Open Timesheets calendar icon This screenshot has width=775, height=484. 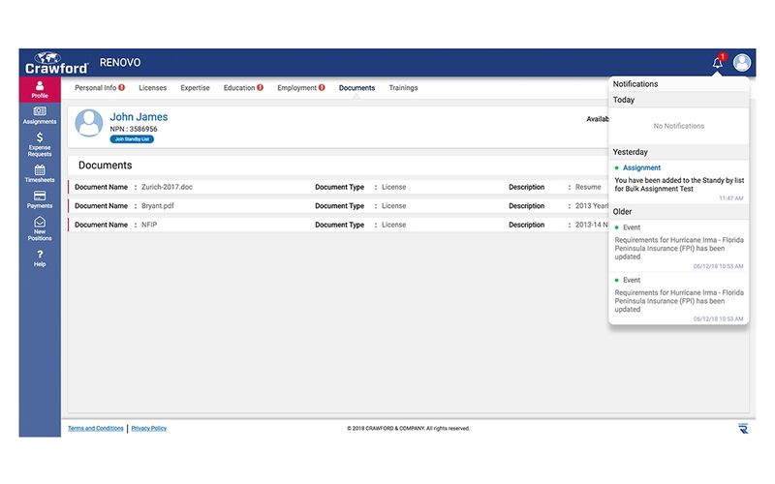39,173
